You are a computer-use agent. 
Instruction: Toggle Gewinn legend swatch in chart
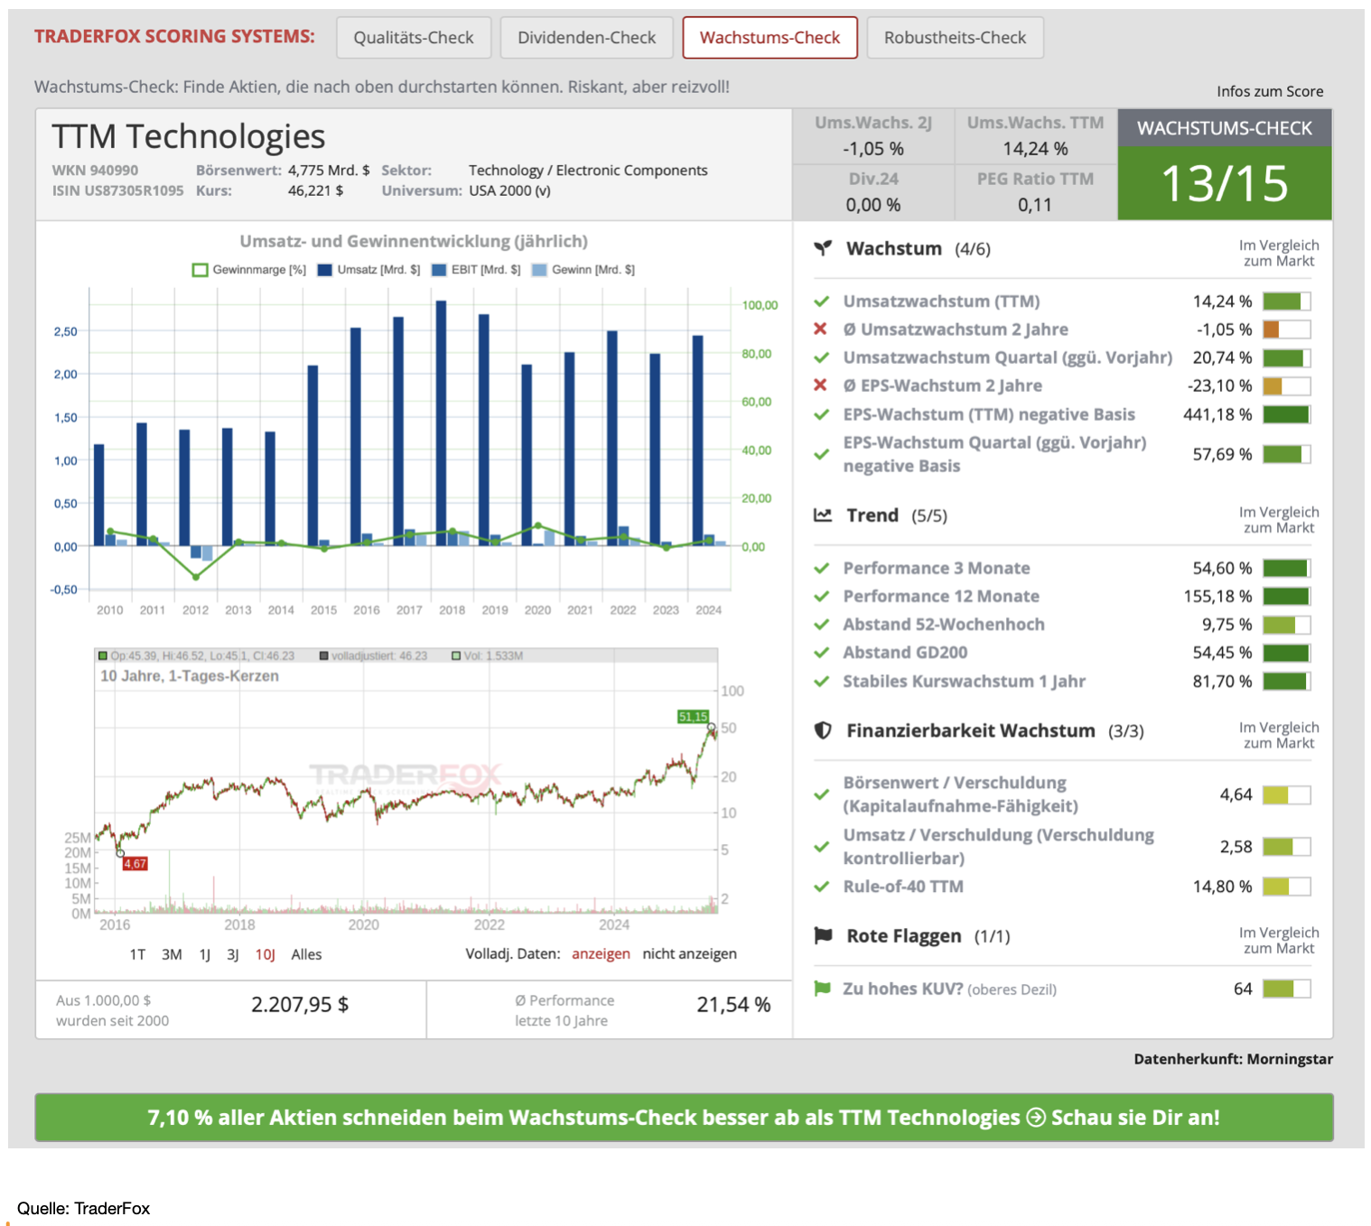click(539, 270)
